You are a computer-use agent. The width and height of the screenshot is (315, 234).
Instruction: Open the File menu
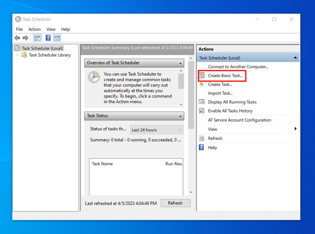click(x=19, y=29)
